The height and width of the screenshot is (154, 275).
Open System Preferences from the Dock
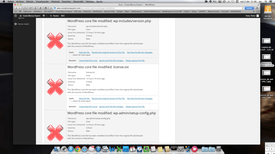pyautogui.click(x=181, y=149)
